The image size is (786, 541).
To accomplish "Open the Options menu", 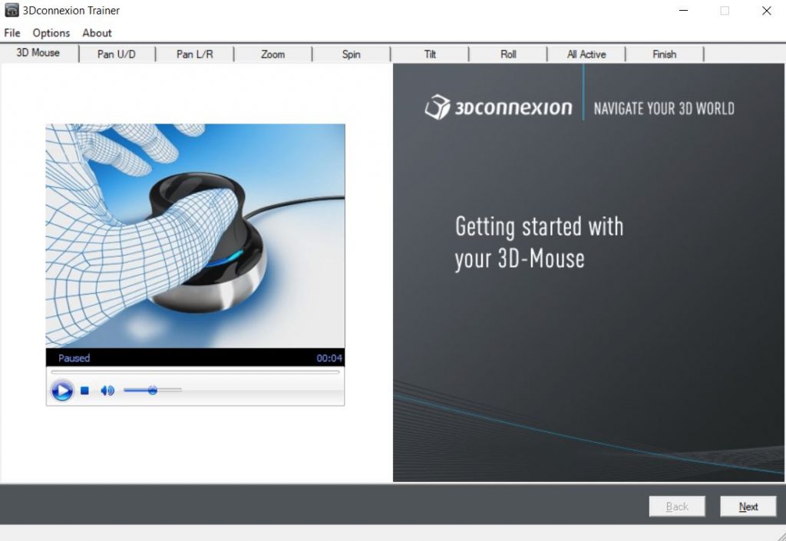I will [51, 33].
